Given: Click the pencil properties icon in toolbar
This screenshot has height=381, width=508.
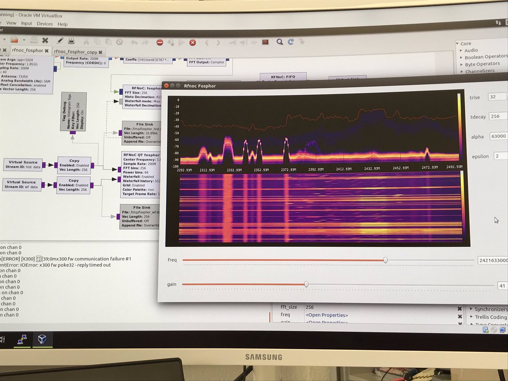Looking at the screenshot, I should 60,41.
